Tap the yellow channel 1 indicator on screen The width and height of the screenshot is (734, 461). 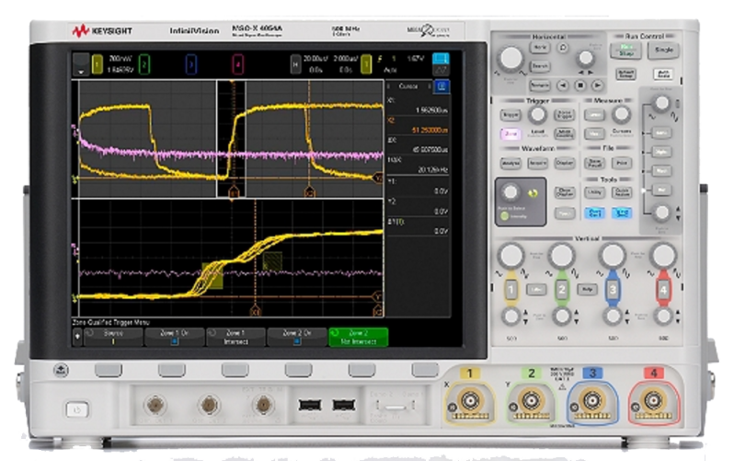(x=97, y=64)
